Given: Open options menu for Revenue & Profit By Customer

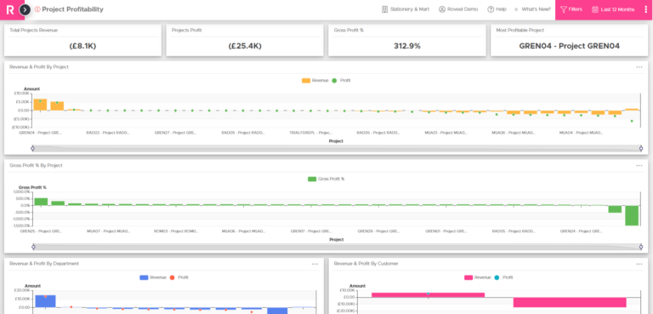Looking at the screenshot, I should (639, 264).
